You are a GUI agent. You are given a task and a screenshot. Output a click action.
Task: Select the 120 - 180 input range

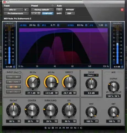tap(13, 77)
